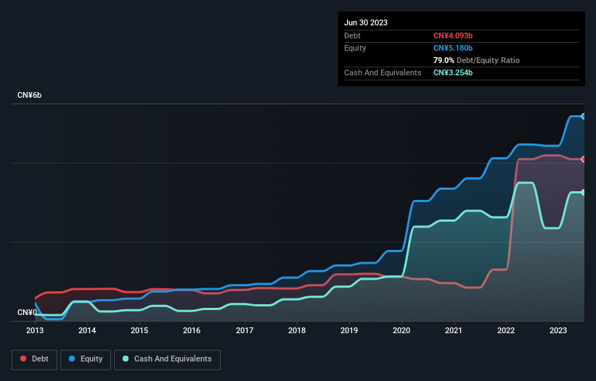This screenshot has width=596, height=381.
Task: Select the red Debt endpoint marker on chart
Action: [583, 159]
